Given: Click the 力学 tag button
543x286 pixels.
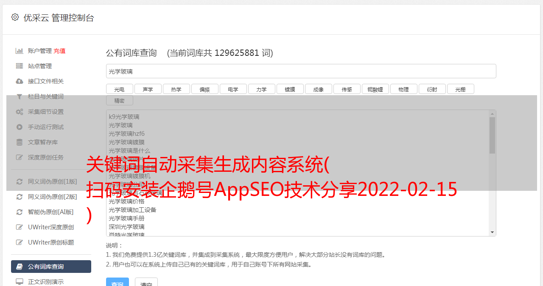Looking at the screenshot, I should pos(261,89).
